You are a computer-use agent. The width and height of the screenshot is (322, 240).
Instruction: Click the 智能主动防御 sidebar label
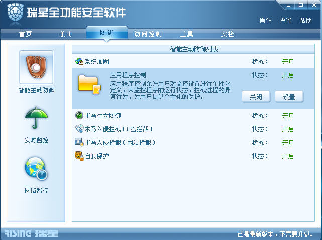[x=36, y=90]
